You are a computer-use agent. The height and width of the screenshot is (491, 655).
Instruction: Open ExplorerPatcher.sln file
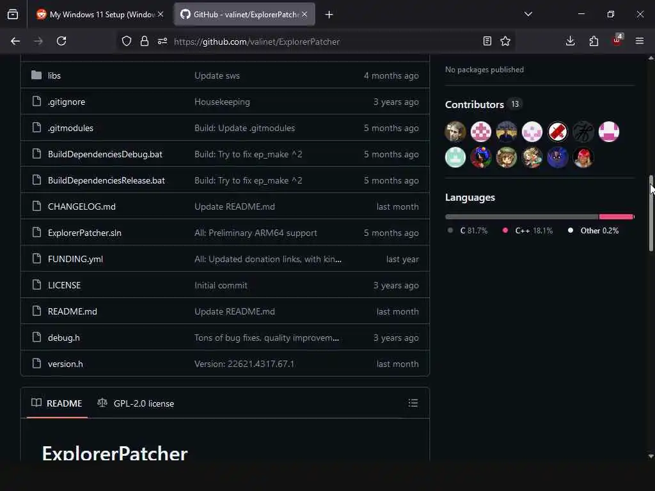[84, 233]
